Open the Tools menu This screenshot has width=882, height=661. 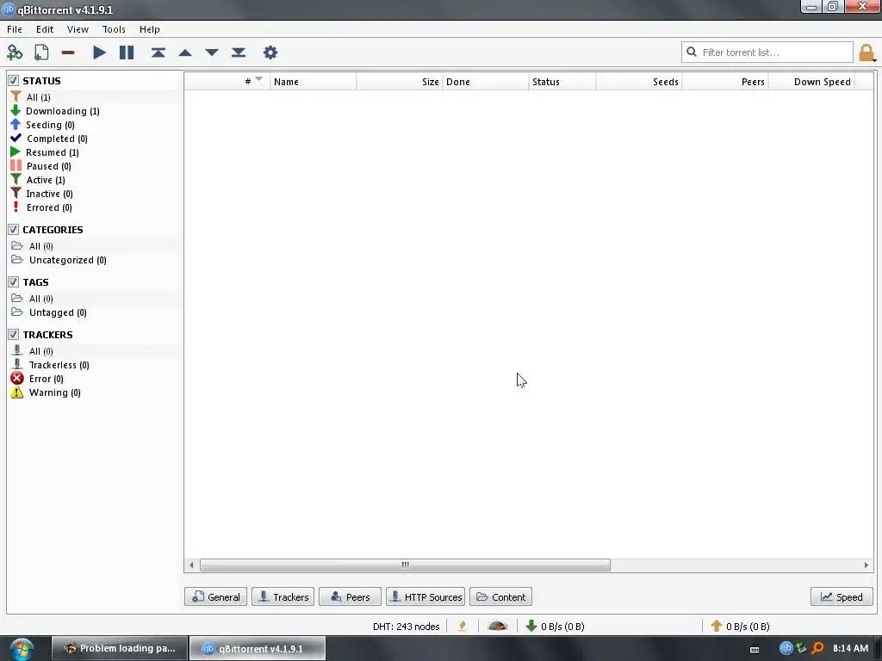[x=114, y=29]
